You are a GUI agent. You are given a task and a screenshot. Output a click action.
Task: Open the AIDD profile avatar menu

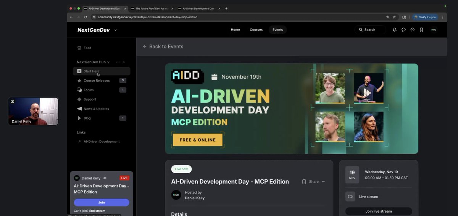coord(434,30)
